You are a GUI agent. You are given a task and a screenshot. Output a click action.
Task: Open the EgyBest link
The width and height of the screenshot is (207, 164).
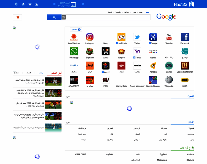(x=163, y=154)
